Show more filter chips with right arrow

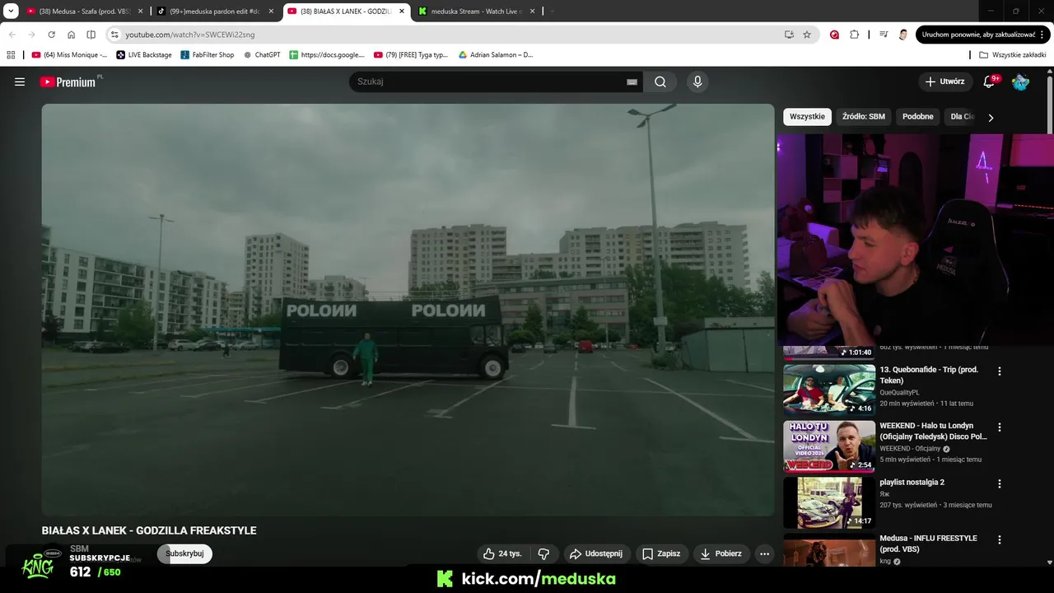click(x=991, y=117)
